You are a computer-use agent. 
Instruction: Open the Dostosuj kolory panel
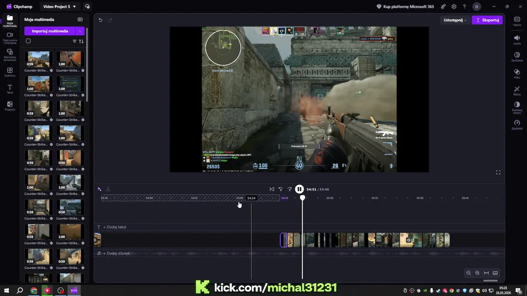click(x=517, y=108)
